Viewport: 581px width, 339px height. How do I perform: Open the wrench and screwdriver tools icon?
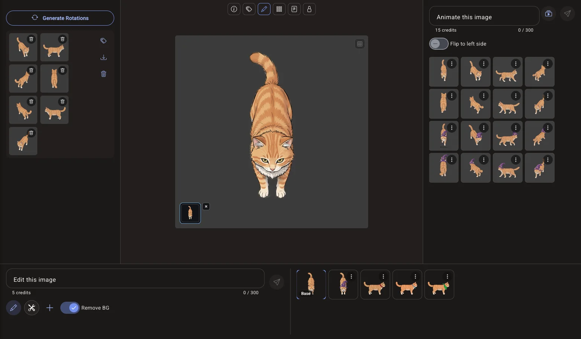[32, 308]
